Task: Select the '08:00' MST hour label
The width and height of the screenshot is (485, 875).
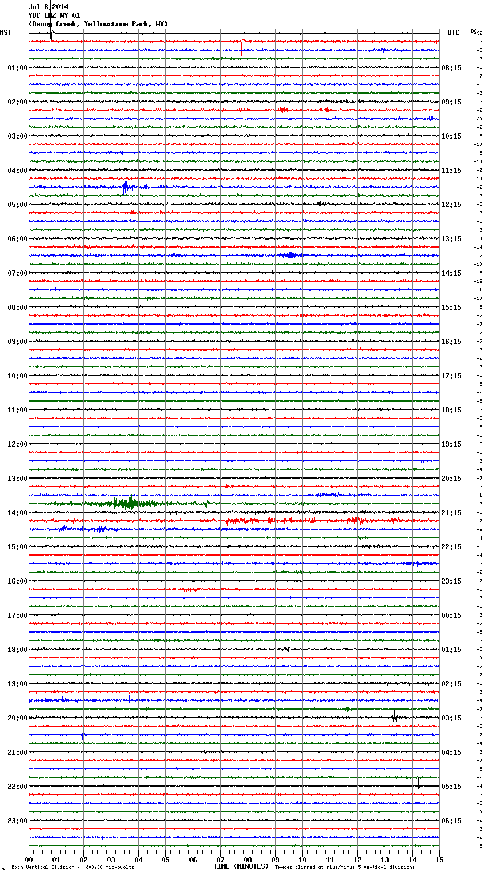Action: coord(18,307)
